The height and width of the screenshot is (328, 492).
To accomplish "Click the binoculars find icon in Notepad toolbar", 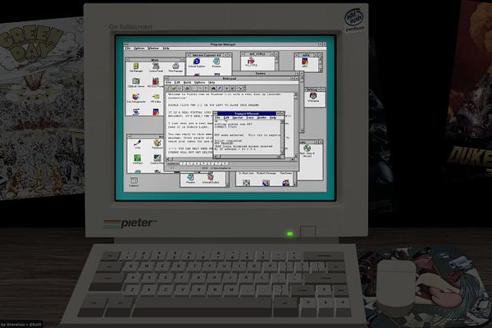I will point(213,89).
